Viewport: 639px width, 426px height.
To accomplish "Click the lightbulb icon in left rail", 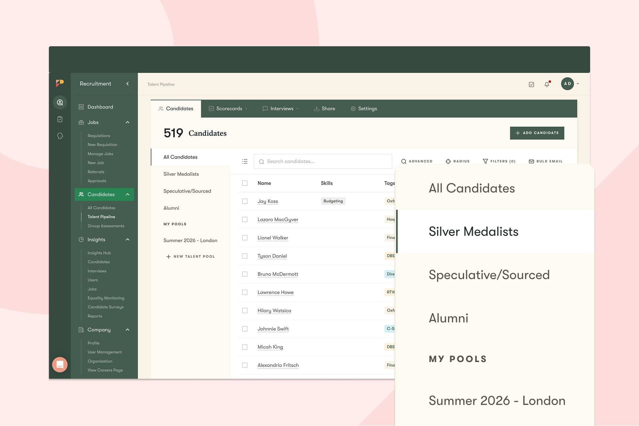I will 60,136.
